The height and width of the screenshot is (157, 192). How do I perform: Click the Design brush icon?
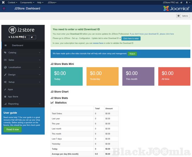[x=5, y=75]
